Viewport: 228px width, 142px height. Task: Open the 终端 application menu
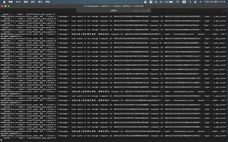coord(11,2)
